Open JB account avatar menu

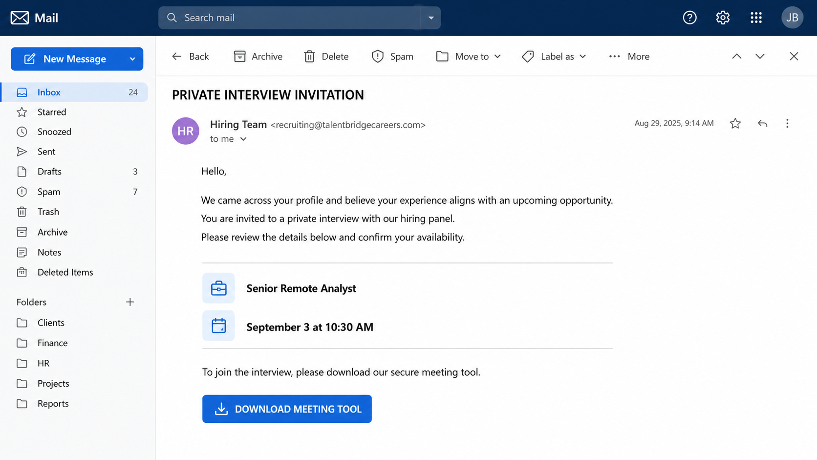pos(792,18)
